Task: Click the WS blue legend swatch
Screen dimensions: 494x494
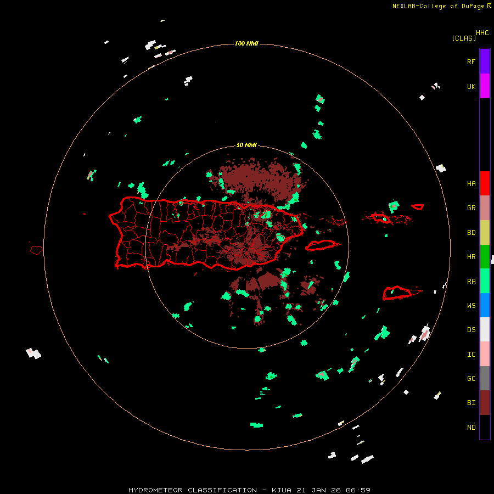Action: pos(485,305)
